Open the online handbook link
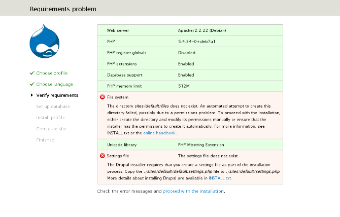The height and width of the screenshot is (217, 340). click(x=159, y=133)
